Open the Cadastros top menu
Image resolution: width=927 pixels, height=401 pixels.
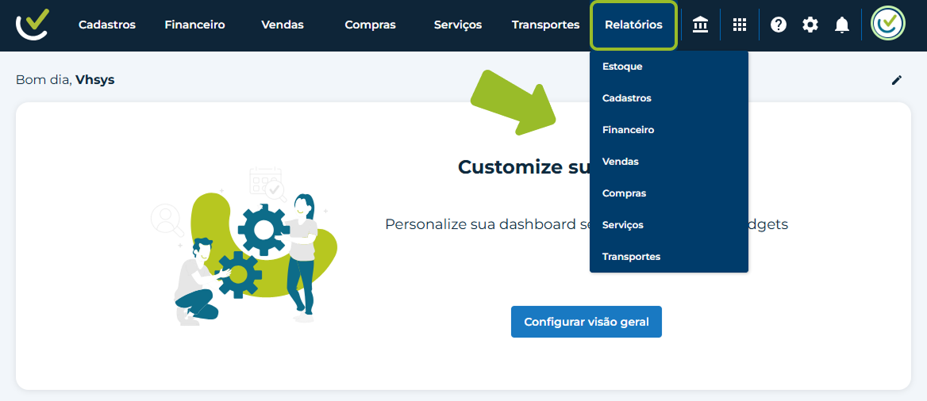coord(107,25)
